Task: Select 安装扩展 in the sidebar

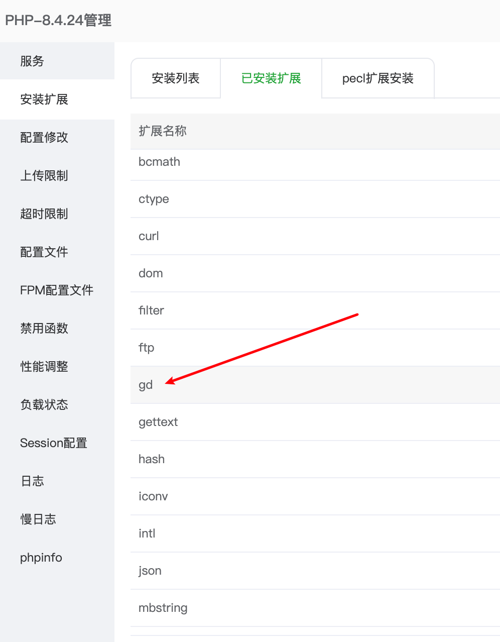Action: coord(57,99)
